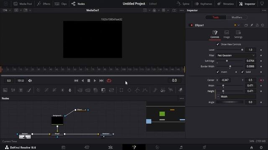Add a Fast Noise node from toolbar
This screenshot has height=150, width=268.
coord(13,90)
